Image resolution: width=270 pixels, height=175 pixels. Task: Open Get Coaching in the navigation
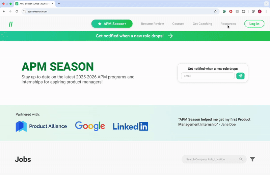(202, 24)
